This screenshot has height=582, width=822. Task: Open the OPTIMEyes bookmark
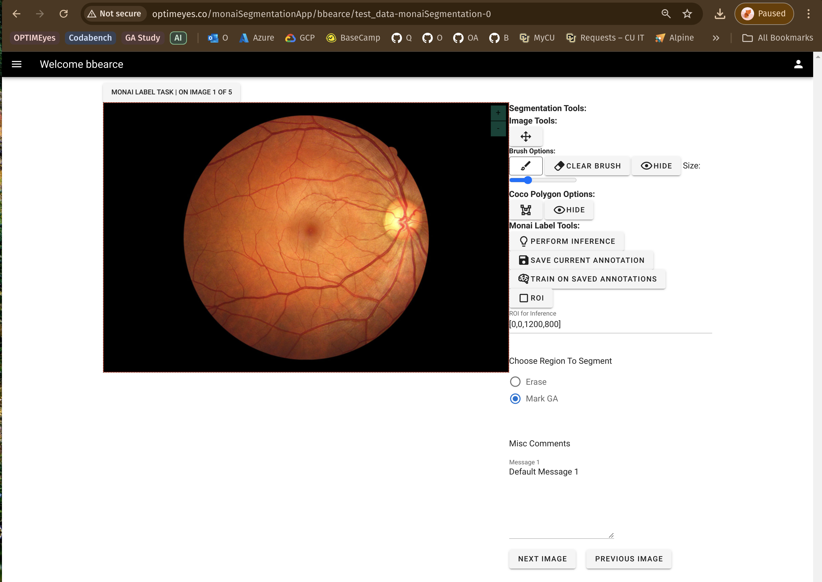click(34, 38)
